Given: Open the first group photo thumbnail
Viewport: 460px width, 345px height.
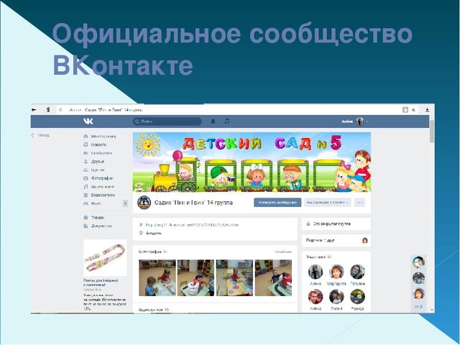Looking at the screenshot, I should [157, 278].
